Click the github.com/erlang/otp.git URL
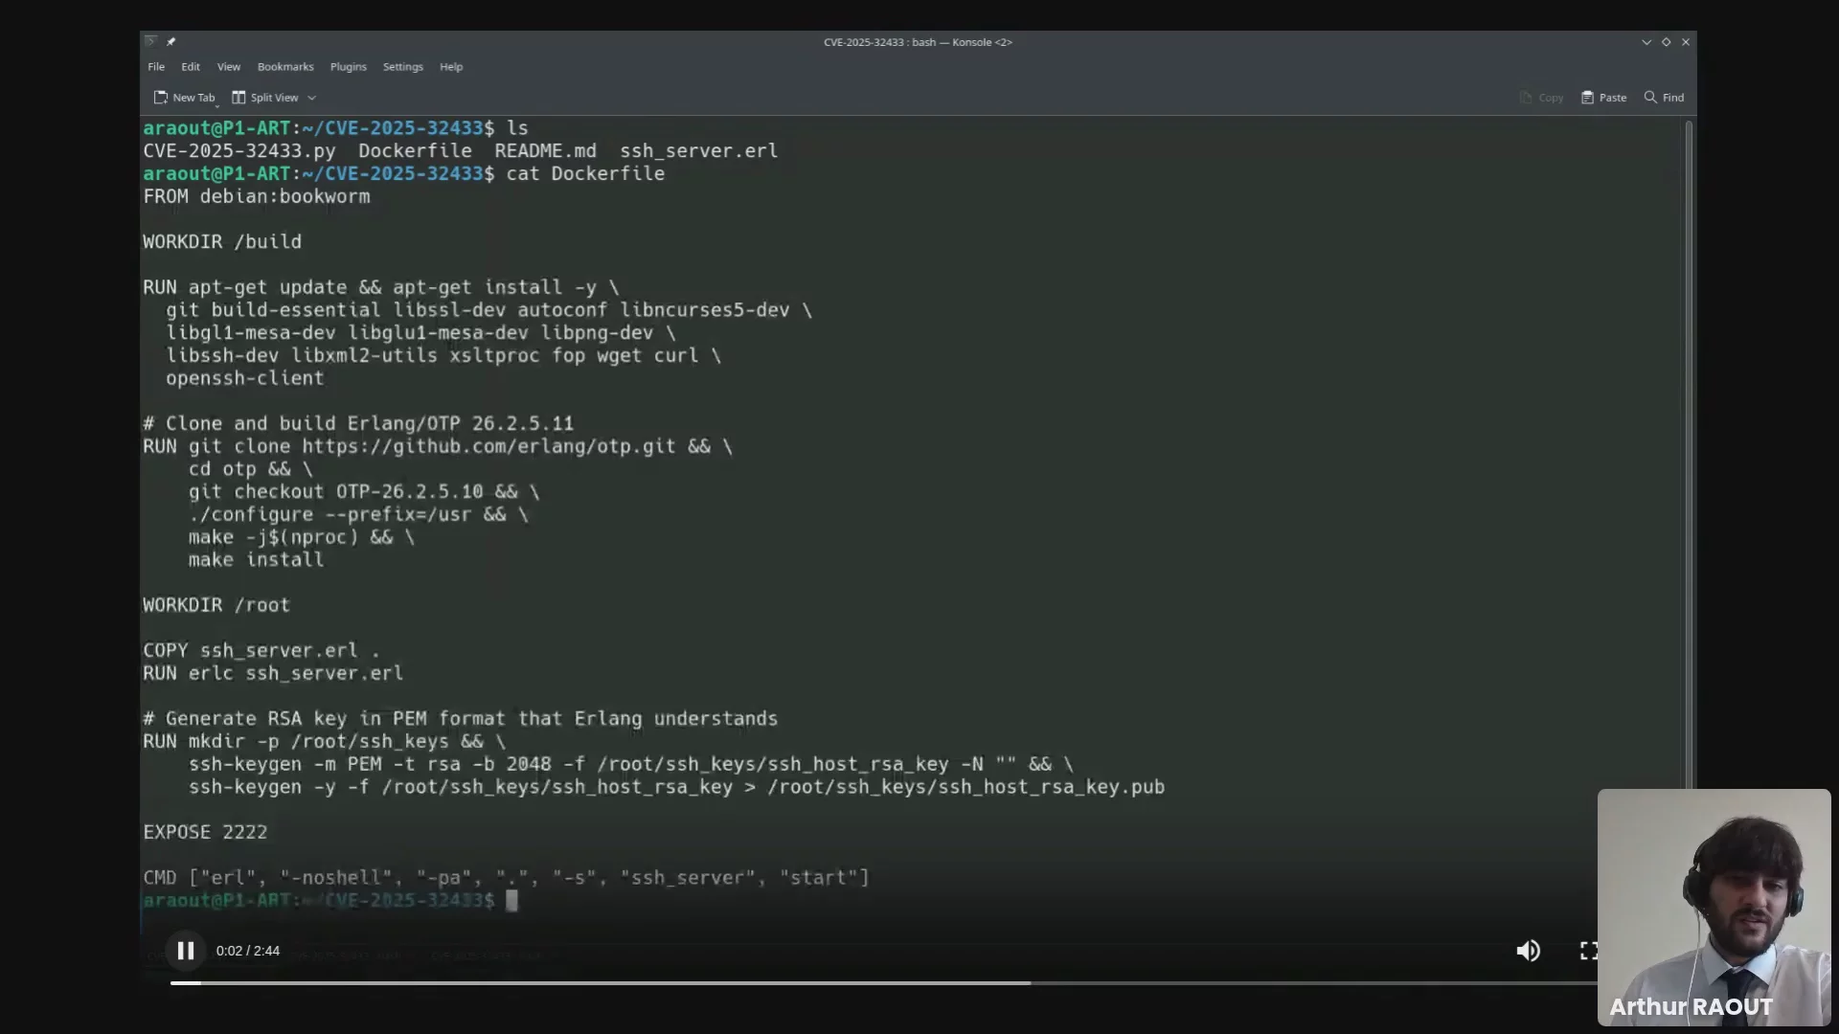Image resolution: width=1839 pixels, height=1034 pixels. 489,446
